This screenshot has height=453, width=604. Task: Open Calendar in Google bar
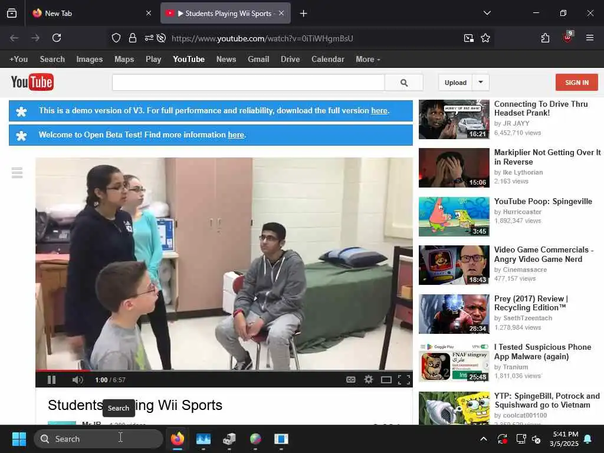[328, 60]
